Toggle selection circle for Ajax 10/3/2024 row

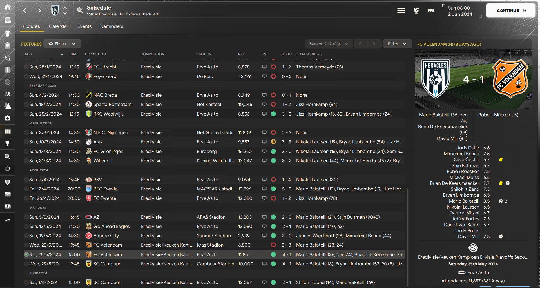click(x=26, y=142)
